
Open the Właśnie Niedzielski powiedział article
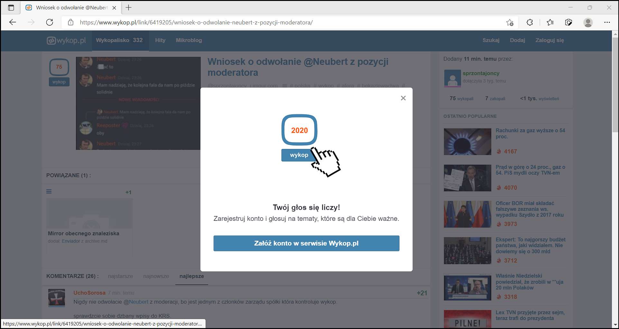[x=529, y=282]
